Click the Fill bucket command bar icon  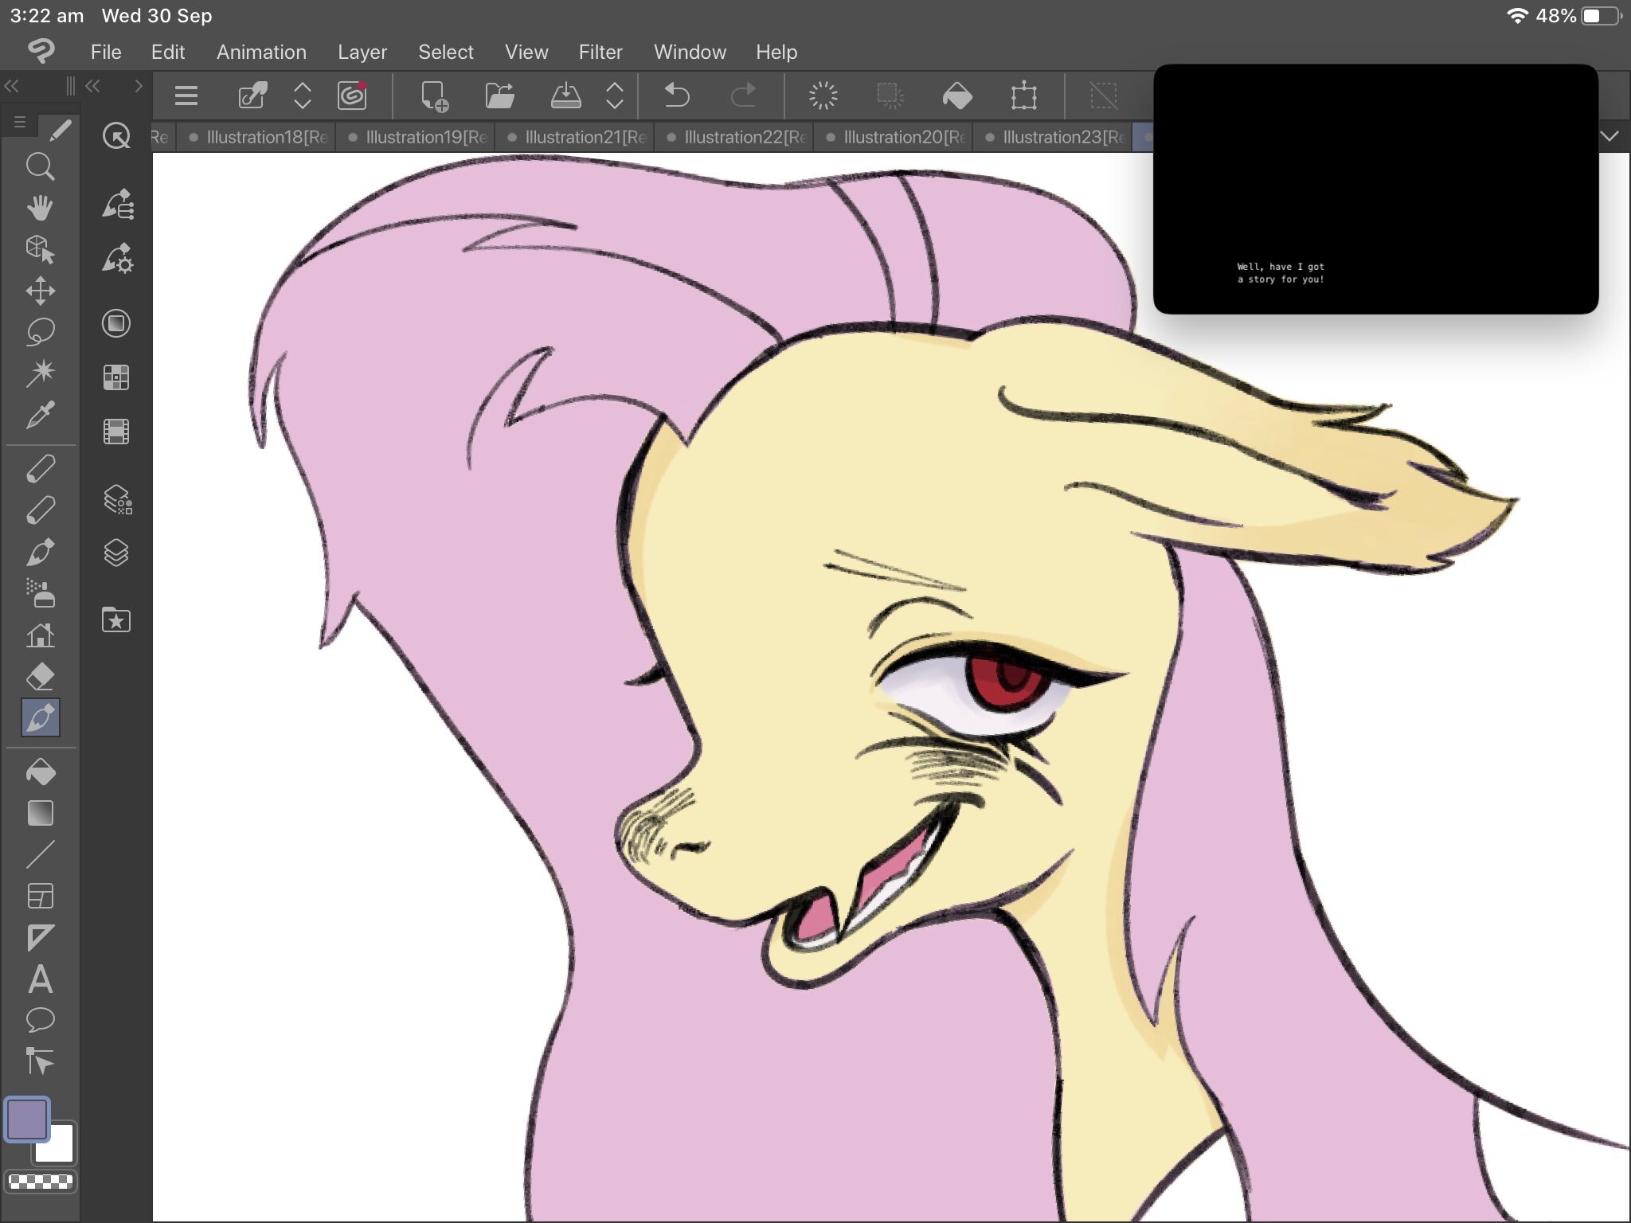pyautogui.click(x=957, y=96)
